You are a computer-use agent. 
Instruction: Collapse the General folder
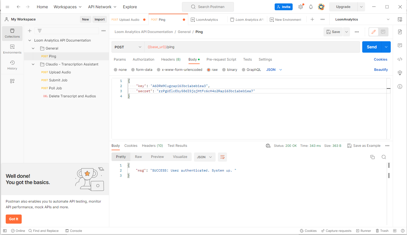[33, 48]
